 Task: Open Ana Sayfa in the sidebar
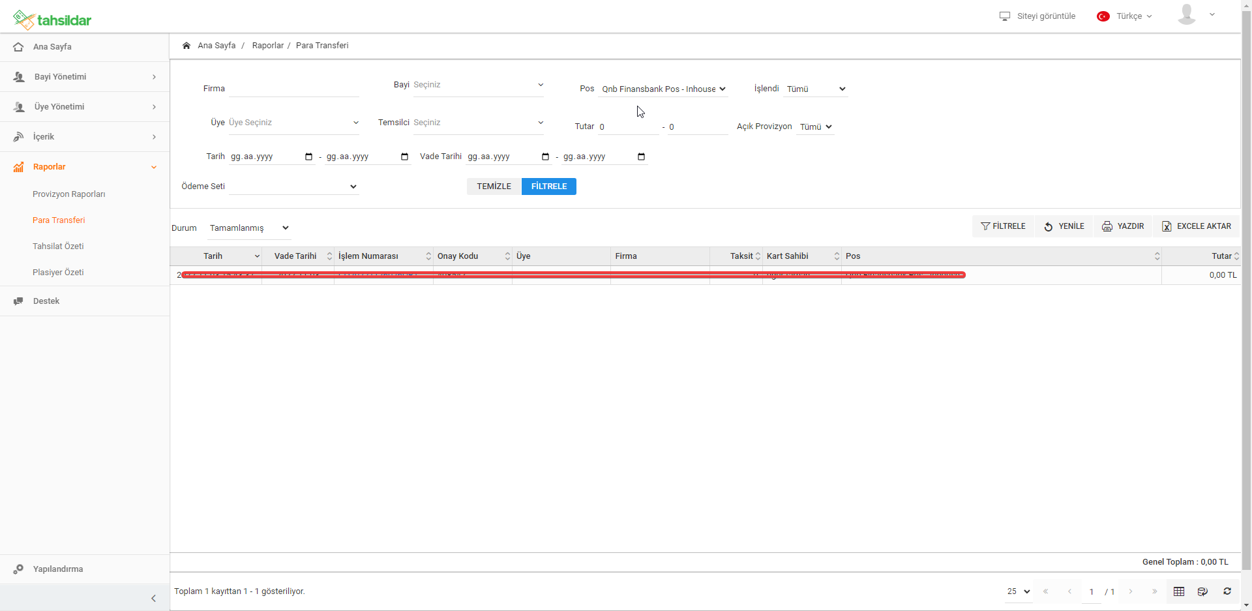(85, 47)
